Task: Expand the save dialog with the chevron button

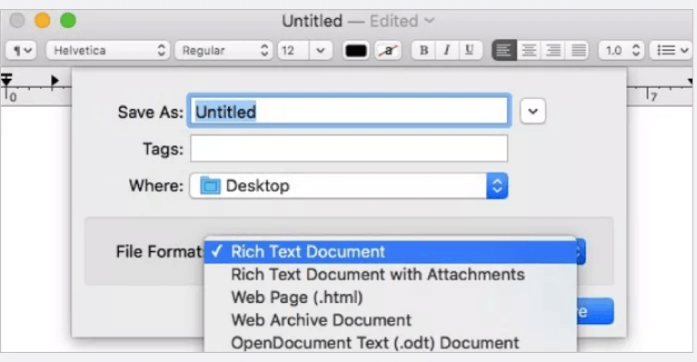Action: pos(533,111)
